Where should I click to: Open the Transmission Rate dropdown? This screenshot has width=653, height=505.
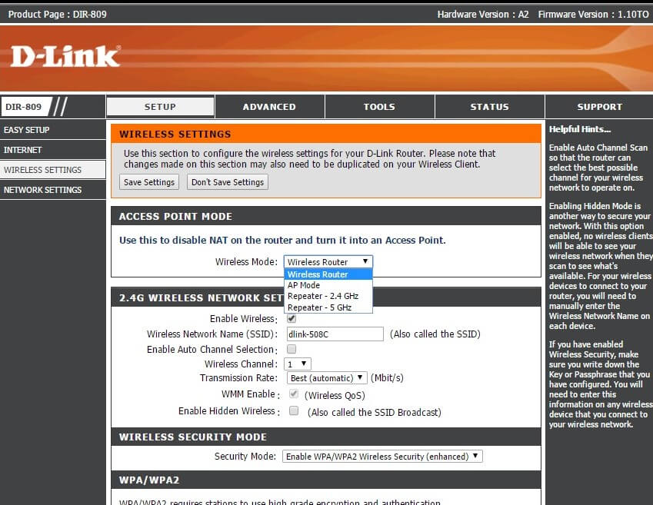click(326, 378)
